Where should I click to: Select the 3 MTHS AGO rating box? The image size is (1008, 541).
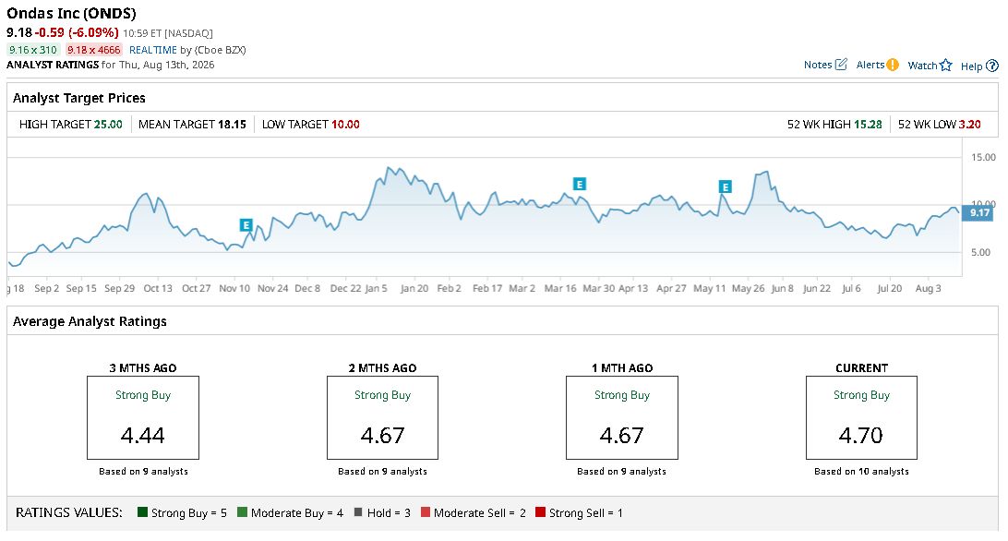pos(143,417)
